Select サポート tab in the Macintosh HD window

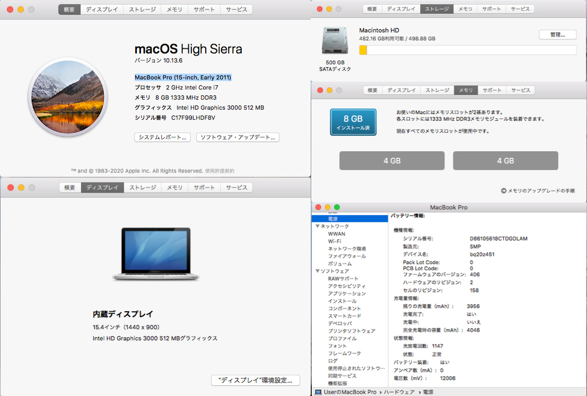click(x=492, y=9)
